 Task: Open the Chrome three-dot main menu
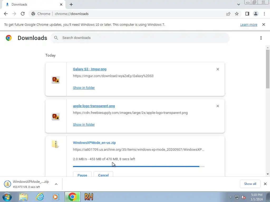click(x=264, y=14)
